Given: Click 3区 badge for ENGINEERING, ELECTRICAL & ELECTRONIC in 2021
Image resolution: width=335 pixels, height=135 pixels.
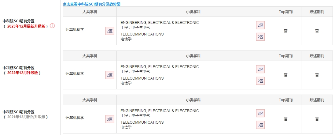Looking at the screenshot, I should click(260, 113).
